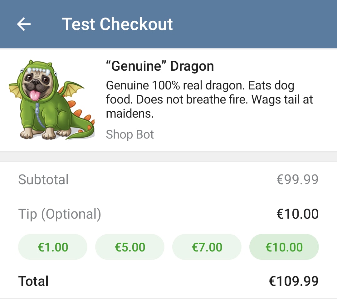Deselect the highlighted €10.00 tip chip

click(284, 247)
